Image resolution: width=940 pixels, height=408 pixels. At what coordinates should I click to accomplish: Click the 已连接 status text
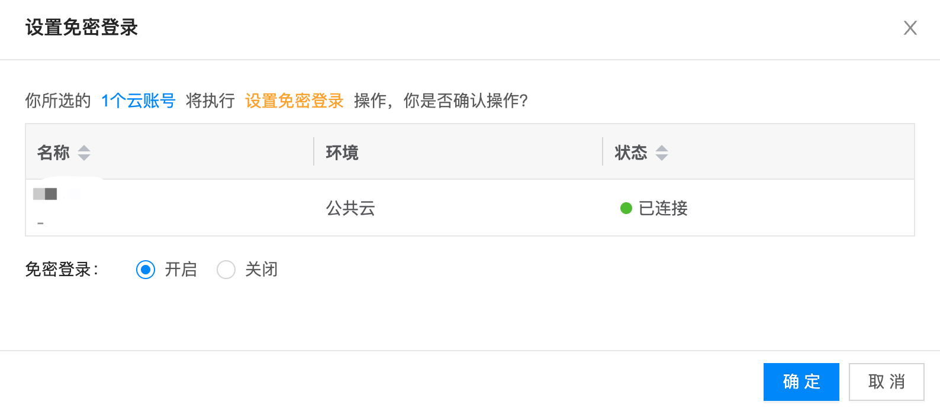coord(663,208)
